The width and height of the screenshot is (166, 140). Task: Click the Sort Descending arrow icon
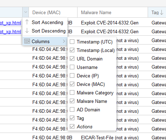[x=27, y=30]
